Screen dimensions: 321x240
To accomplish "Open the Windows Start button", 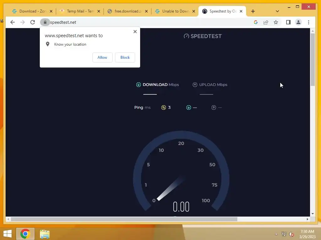I will click(x=8, y=234).
